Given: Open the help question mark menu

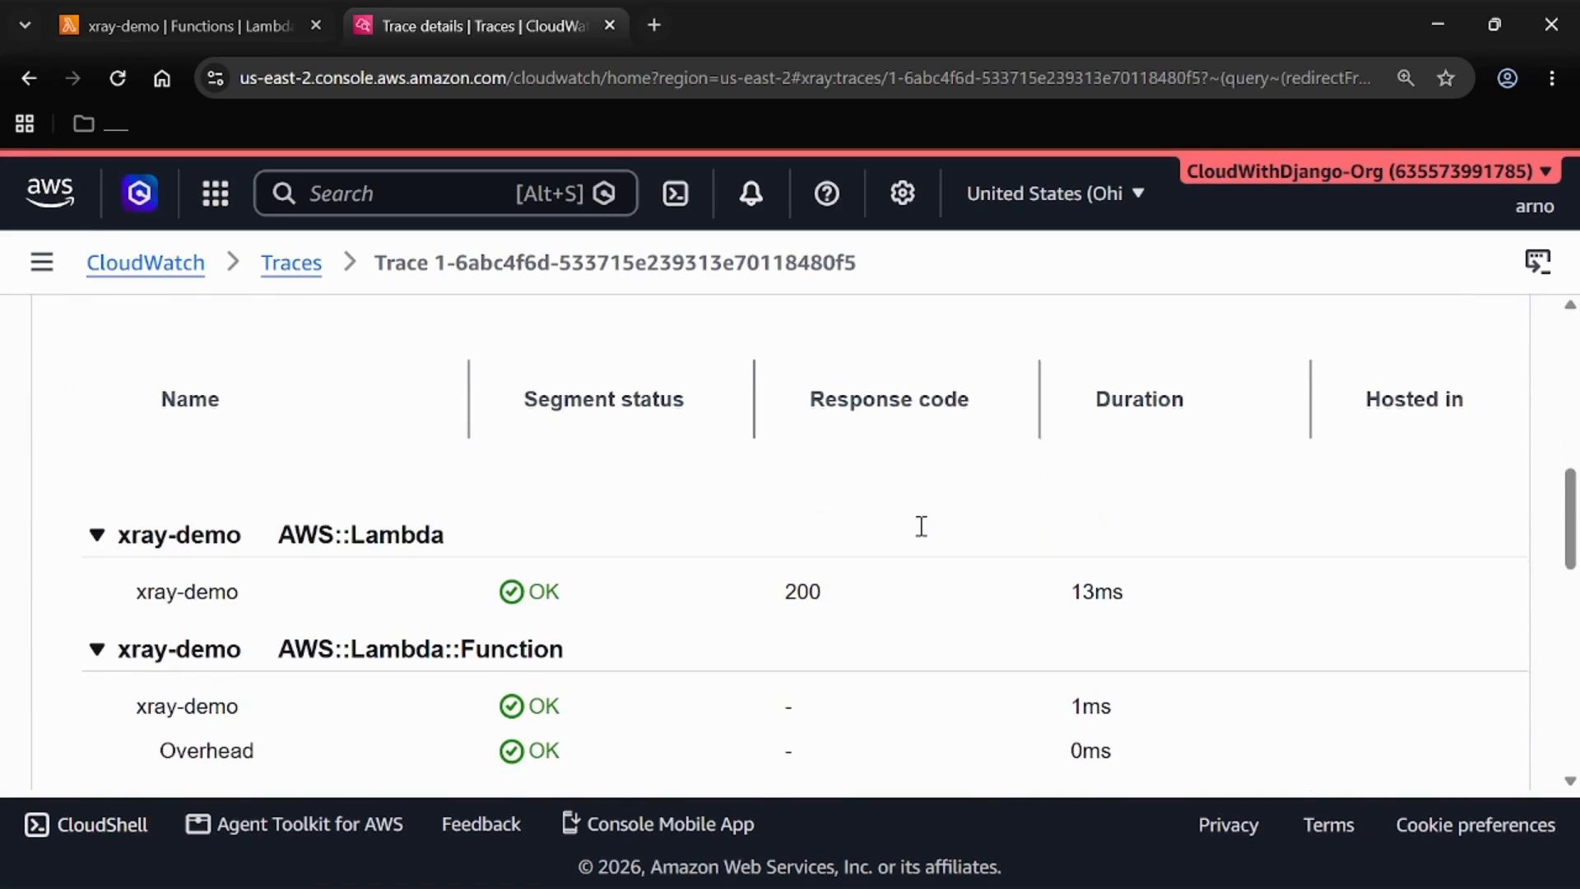Looking at the screenshot, I should point(826,193).
